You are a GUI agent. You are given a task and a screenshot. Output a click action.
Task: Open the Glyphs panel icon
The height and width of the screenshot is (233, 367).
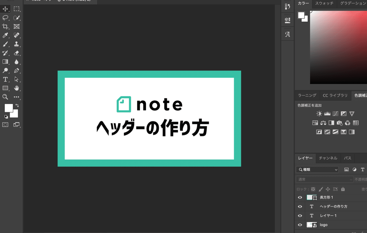pos(287,34)
